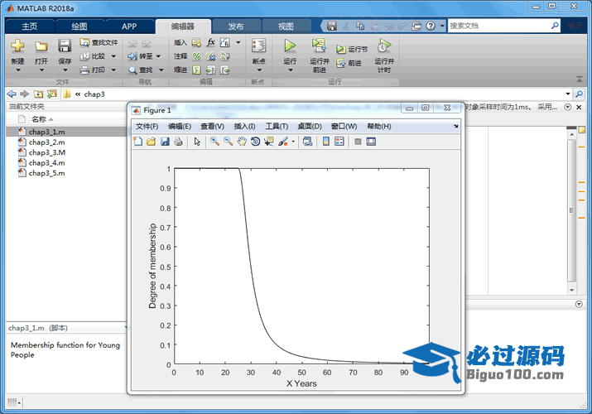Viewport: 592px width, 414px height.
Task: Select the Zoom In tool in Figure 1
Action: point(214,142)
